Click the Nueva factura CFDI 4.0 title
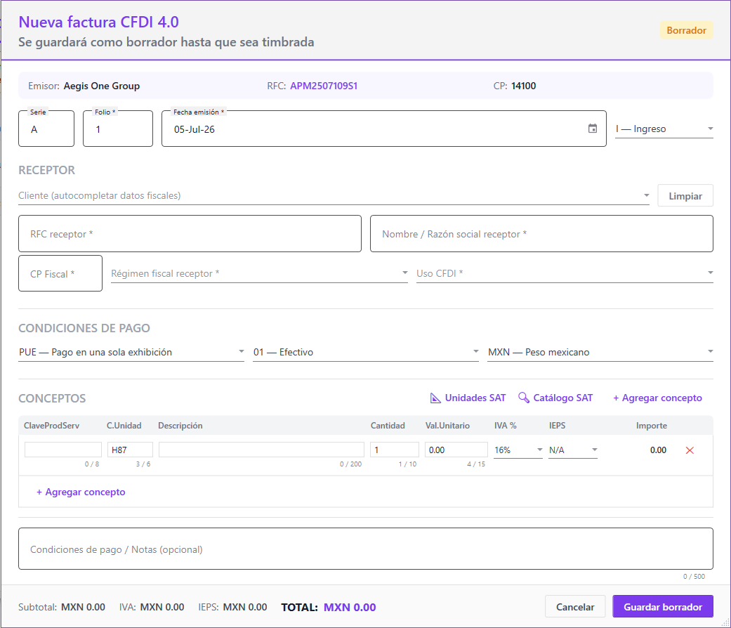 pos(98,22)
